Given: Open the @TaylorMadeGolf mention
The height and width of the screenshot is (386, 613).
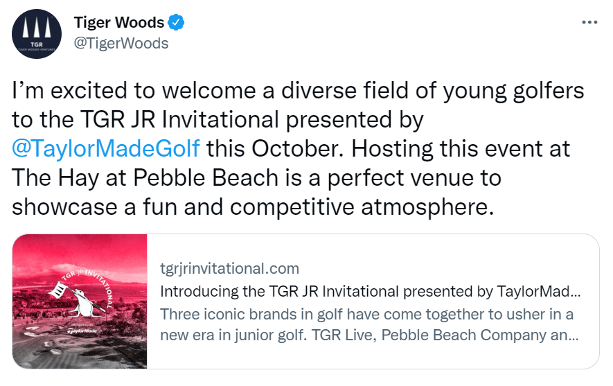Looking at the screenshot, I should (105, 149).
